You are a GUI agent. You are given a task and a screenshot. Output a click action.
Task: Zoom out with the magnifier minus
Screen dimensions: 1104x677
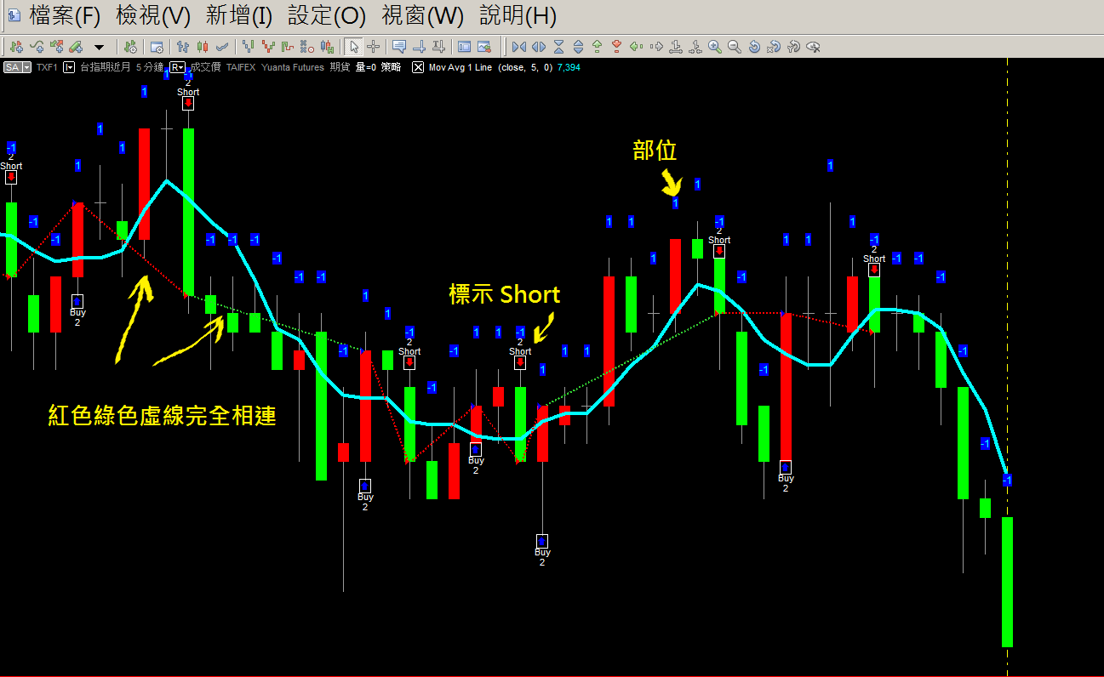[x=735, y=47]
